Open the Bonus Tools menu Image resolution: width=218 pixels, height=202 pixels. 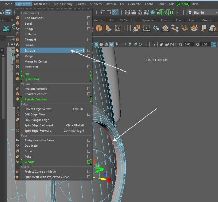[x=166, y=4]
